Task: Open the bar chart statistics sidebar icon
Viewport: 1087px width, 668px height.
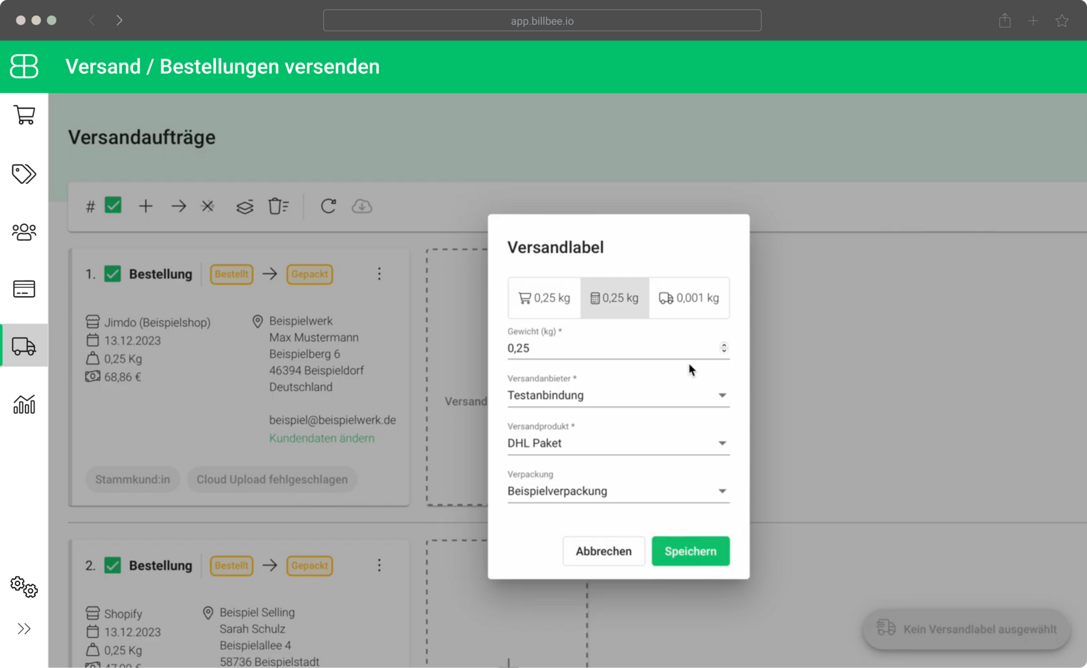Action: [24, 404]
